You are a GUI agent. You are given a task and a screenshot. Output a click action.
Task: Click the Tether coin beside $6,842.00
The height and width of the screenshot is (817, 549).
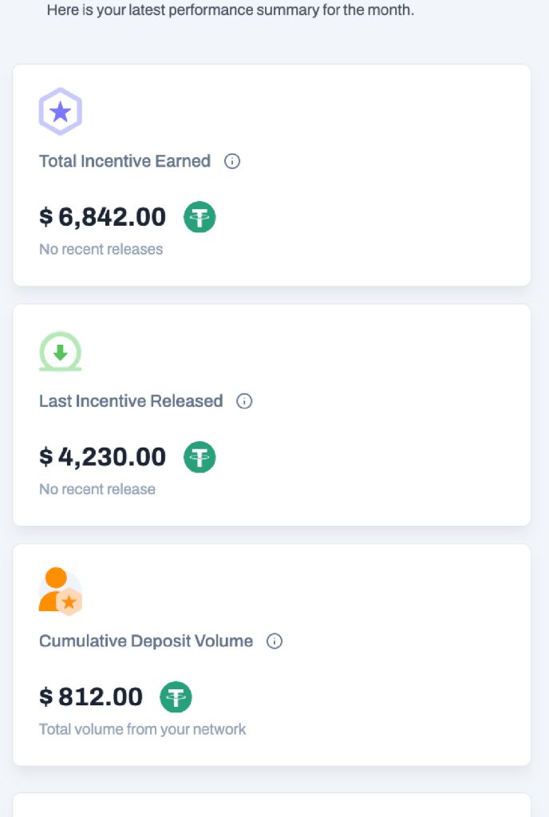(199, 217)
